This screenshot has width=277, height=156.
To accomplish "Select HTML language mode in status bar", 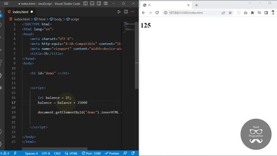I will (x=71, y=153).
